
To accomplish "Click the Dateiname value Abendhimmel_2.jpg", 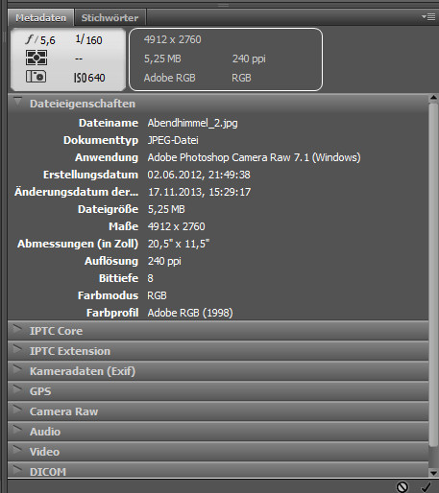I will (x=192, y=123).
